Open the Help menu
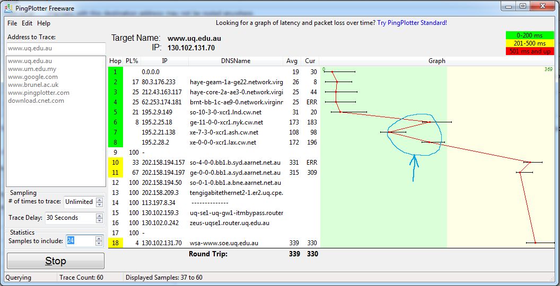Screen dimensions: 560x286 pos(43,23)
